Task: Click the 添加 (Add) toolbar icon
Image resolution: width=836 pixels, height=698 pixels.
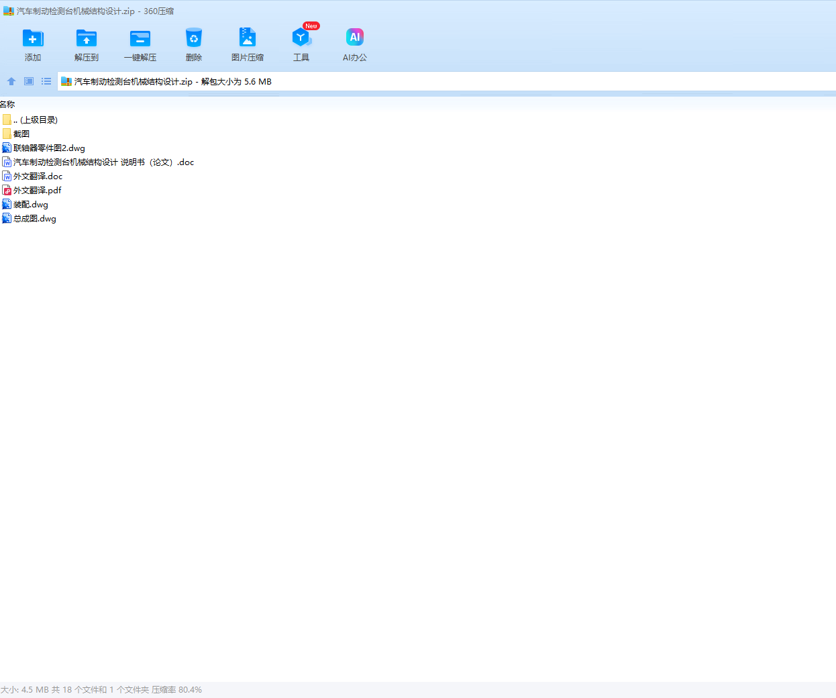Action: point(33,38)
